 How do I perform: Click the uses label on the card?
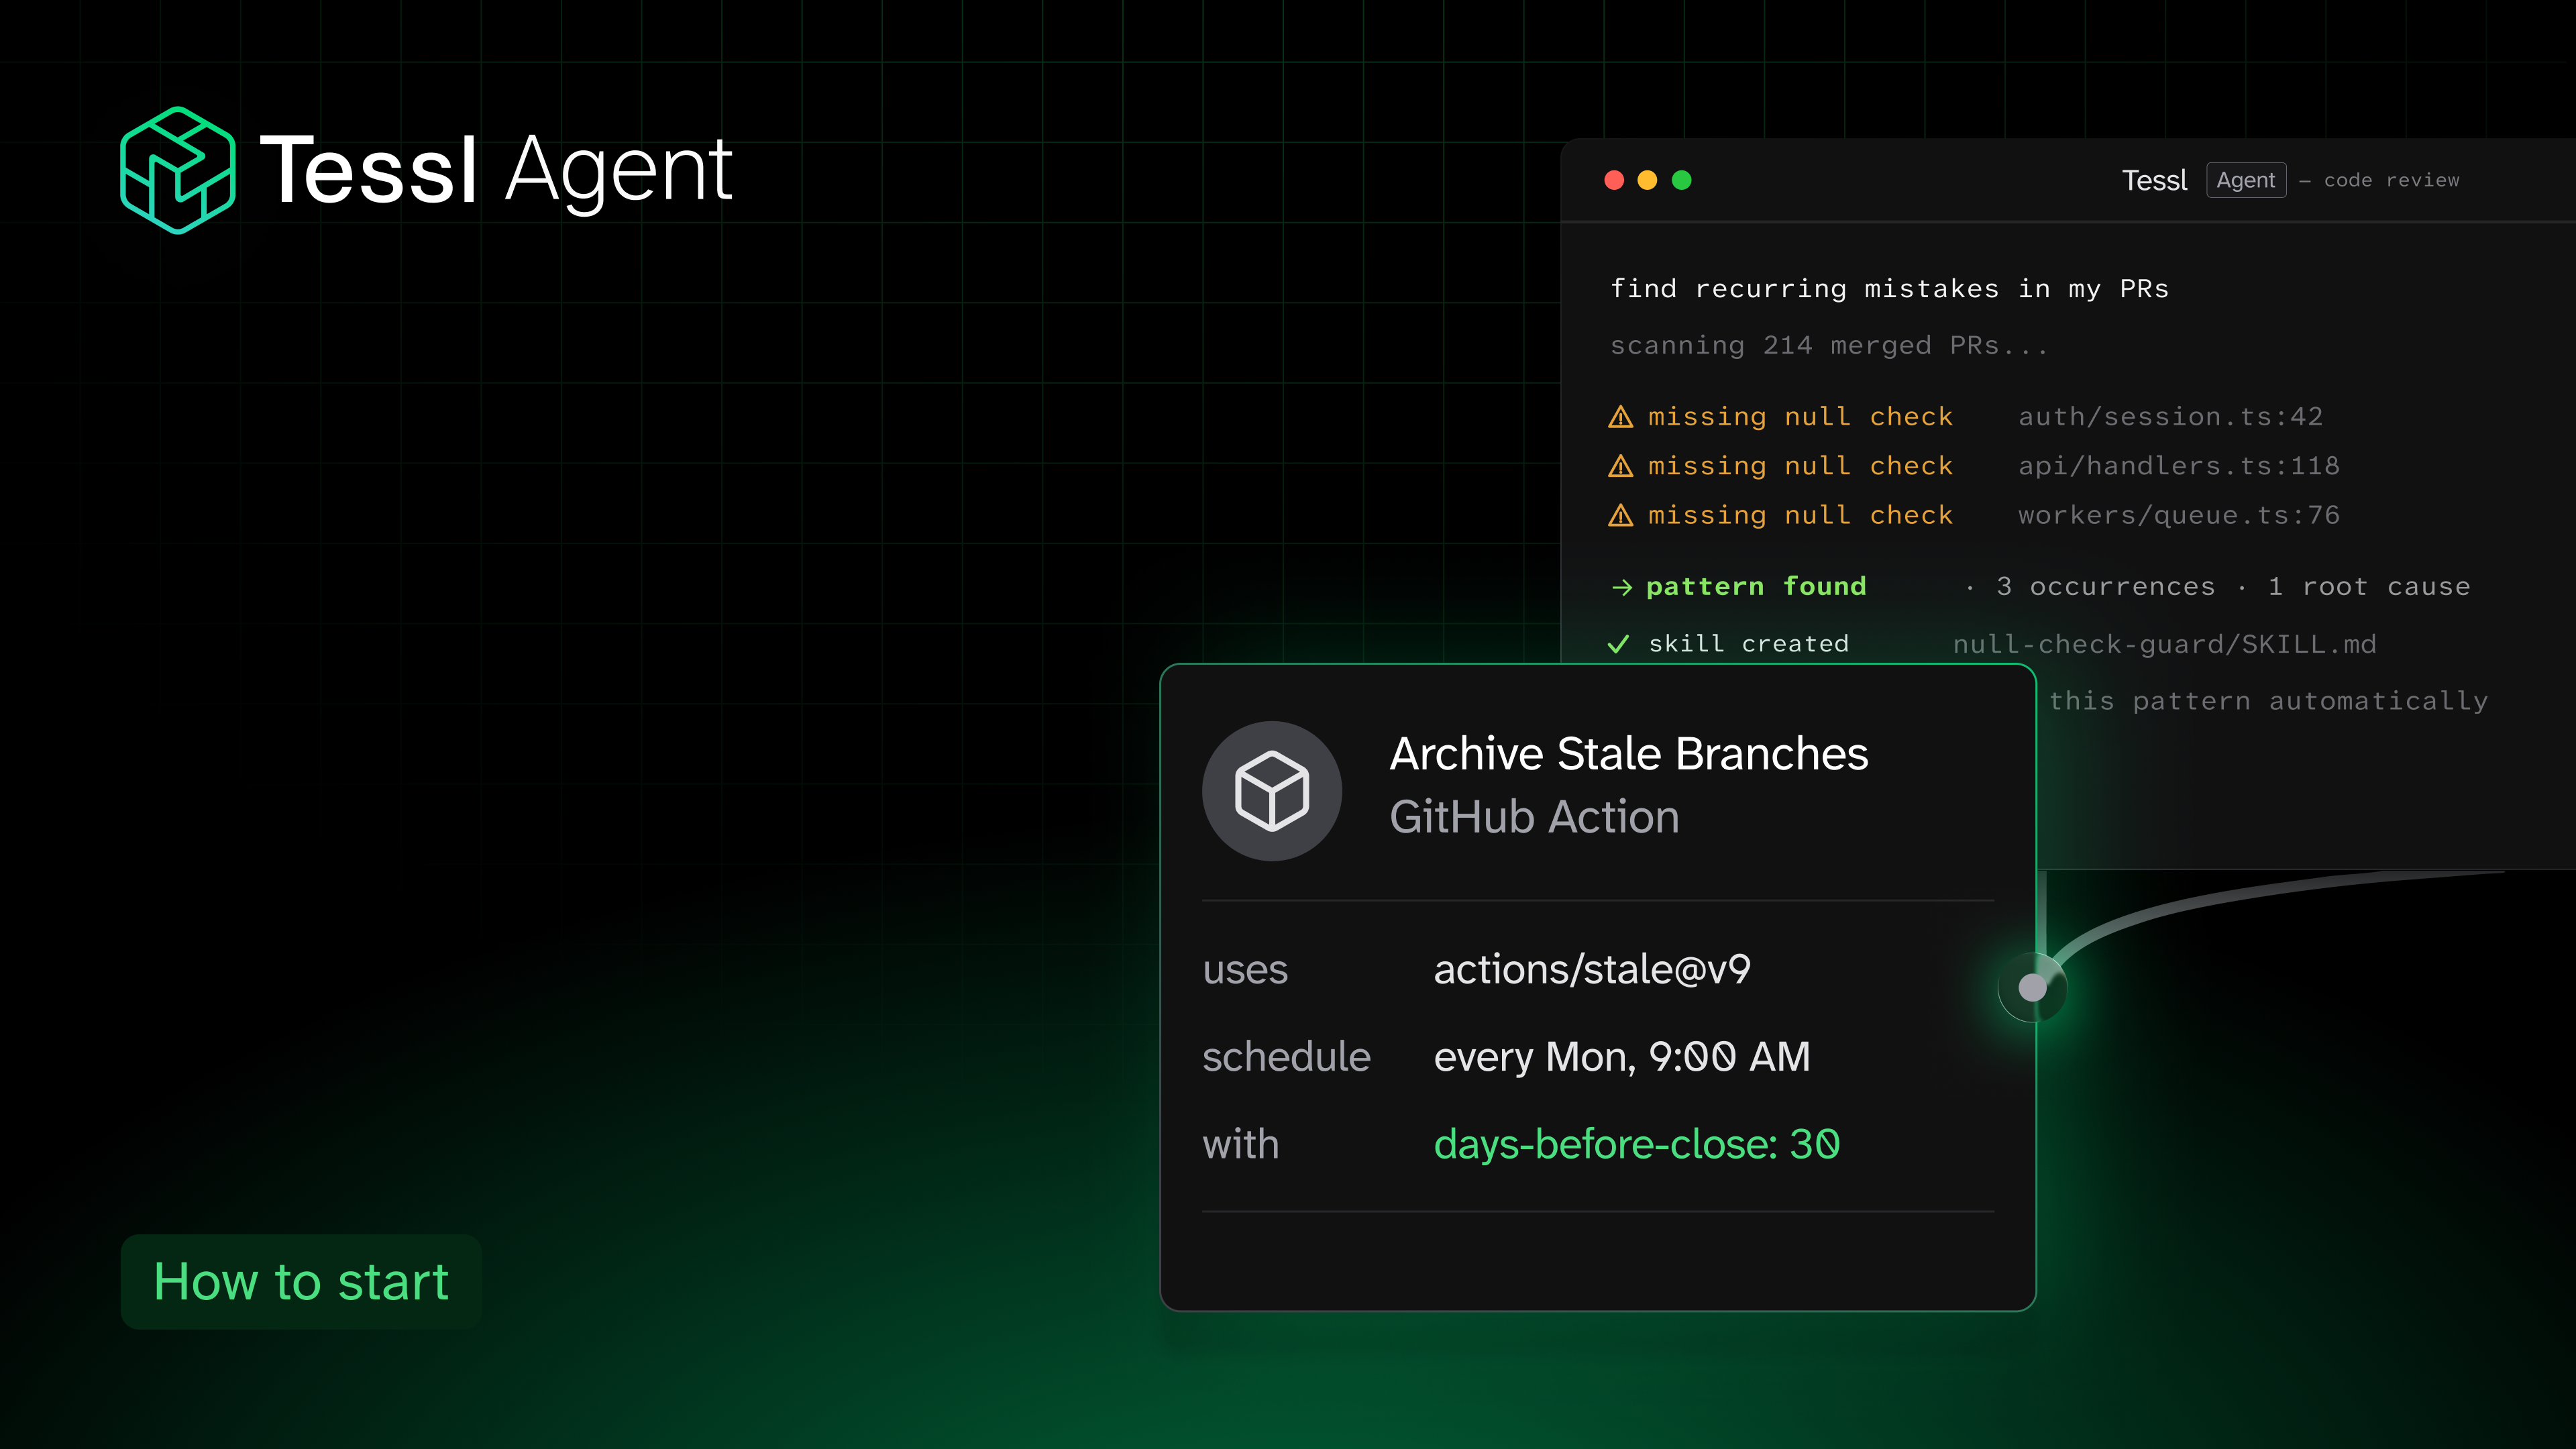[1245, 971]
